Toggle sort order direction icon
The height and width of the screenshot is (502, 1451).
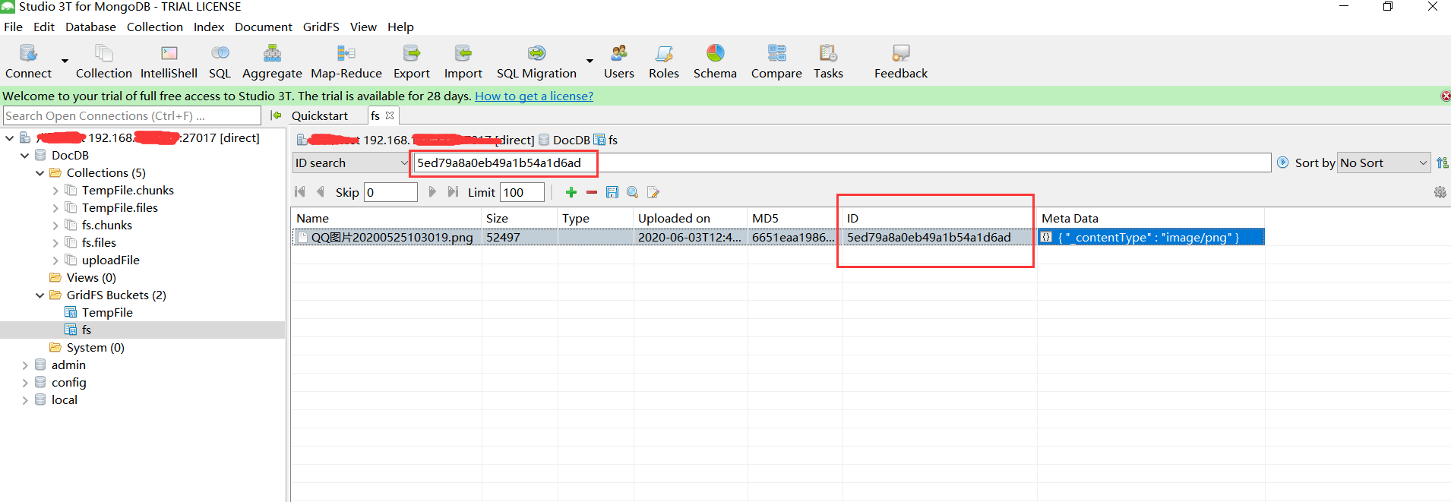point(1442,163)
